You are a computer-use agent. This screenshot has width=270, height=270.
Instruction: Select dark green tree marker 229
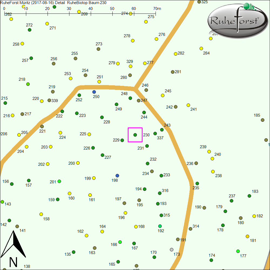[122, 140]
